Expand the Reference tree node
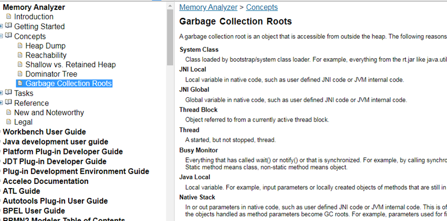447x221 pixels. point(2,103)
